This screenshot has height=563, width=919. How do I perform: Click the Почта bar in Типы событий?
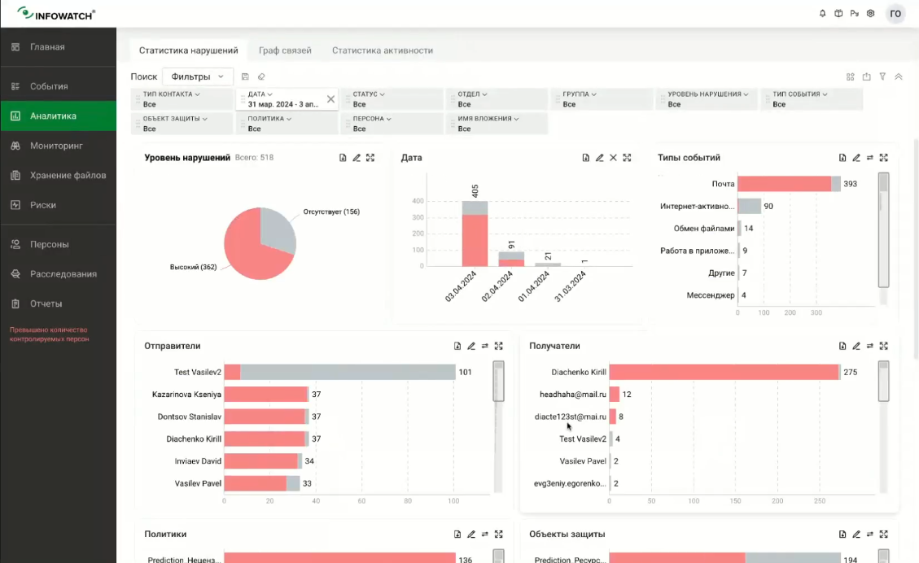click(789, 184)
